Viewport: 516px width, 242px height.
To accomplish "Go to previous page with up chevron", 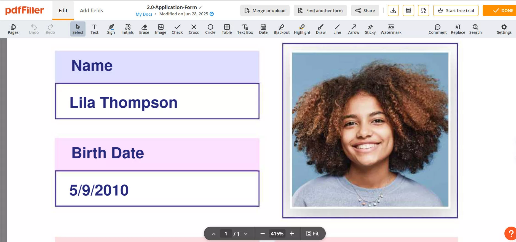I will 213,234.
